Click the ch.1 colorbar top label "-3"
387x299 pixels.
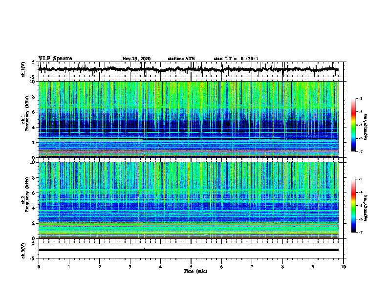pos(361,99)
